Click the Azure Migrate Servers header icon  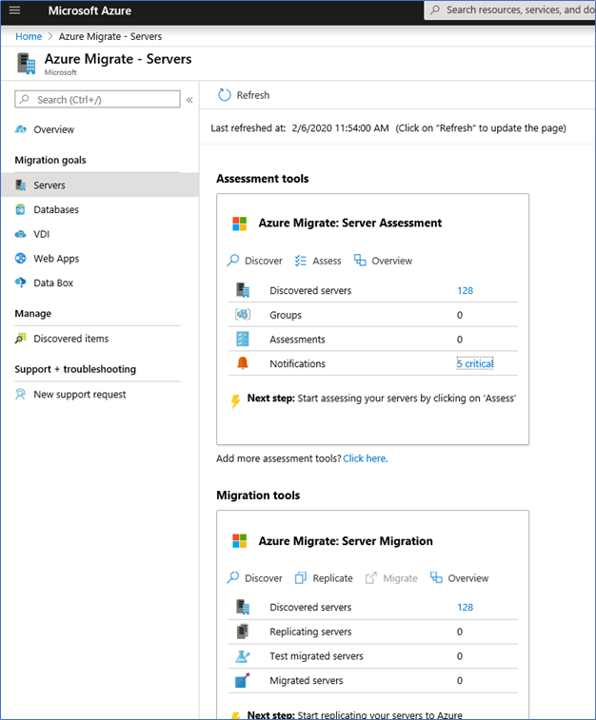[27, 64]
